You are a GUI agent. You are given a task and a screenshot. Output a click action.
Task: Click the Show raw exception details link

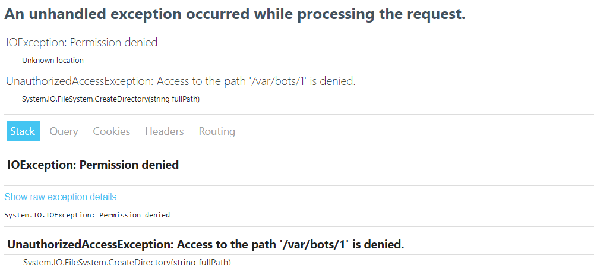click(61, 197)
